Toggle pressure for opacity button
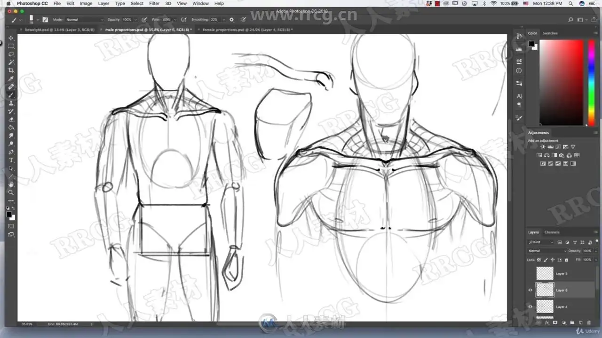Image resolution: width=602 pixels, height=338 pixels. pos(144,20)
